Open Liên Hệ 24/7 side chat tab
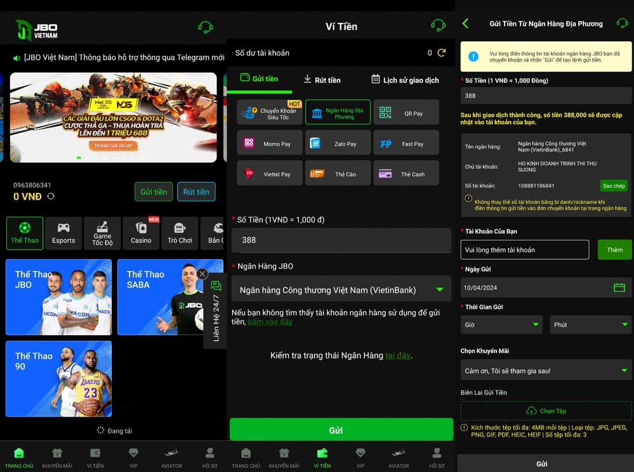 216,312
